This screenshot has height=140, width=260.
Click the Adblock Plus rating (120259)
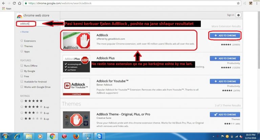230,67
